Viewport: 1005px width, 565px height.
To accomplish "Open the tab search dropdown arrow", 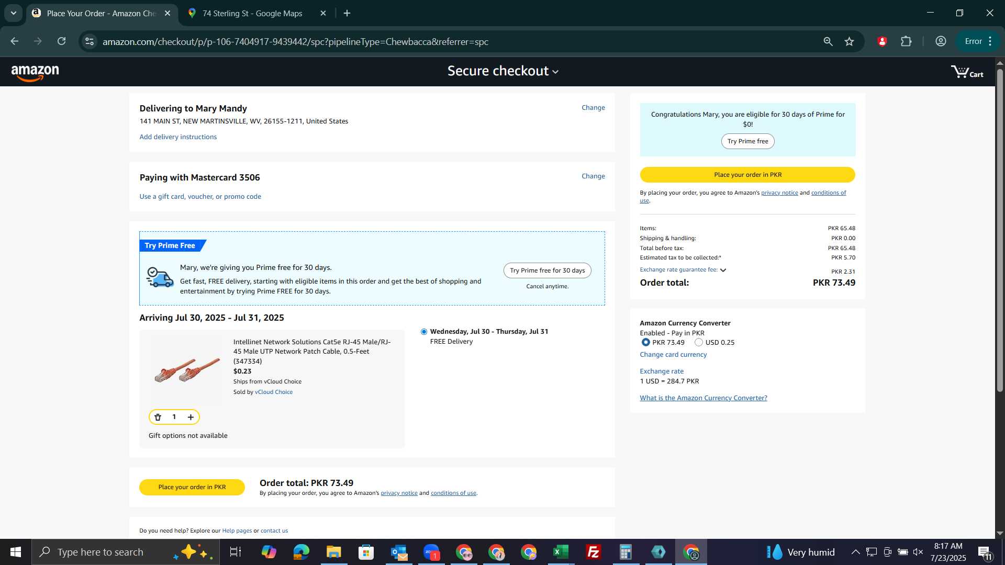I will [x=13, y=13].
